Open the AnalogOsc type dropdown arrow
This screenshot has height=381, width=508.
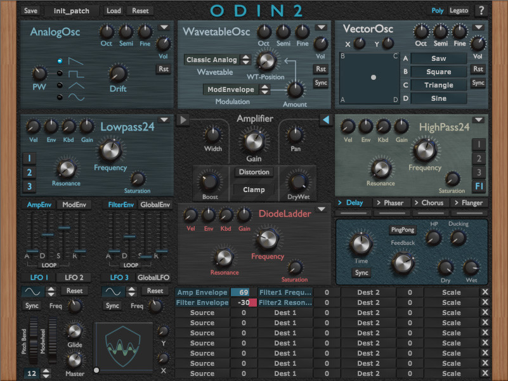pos(164,27)
